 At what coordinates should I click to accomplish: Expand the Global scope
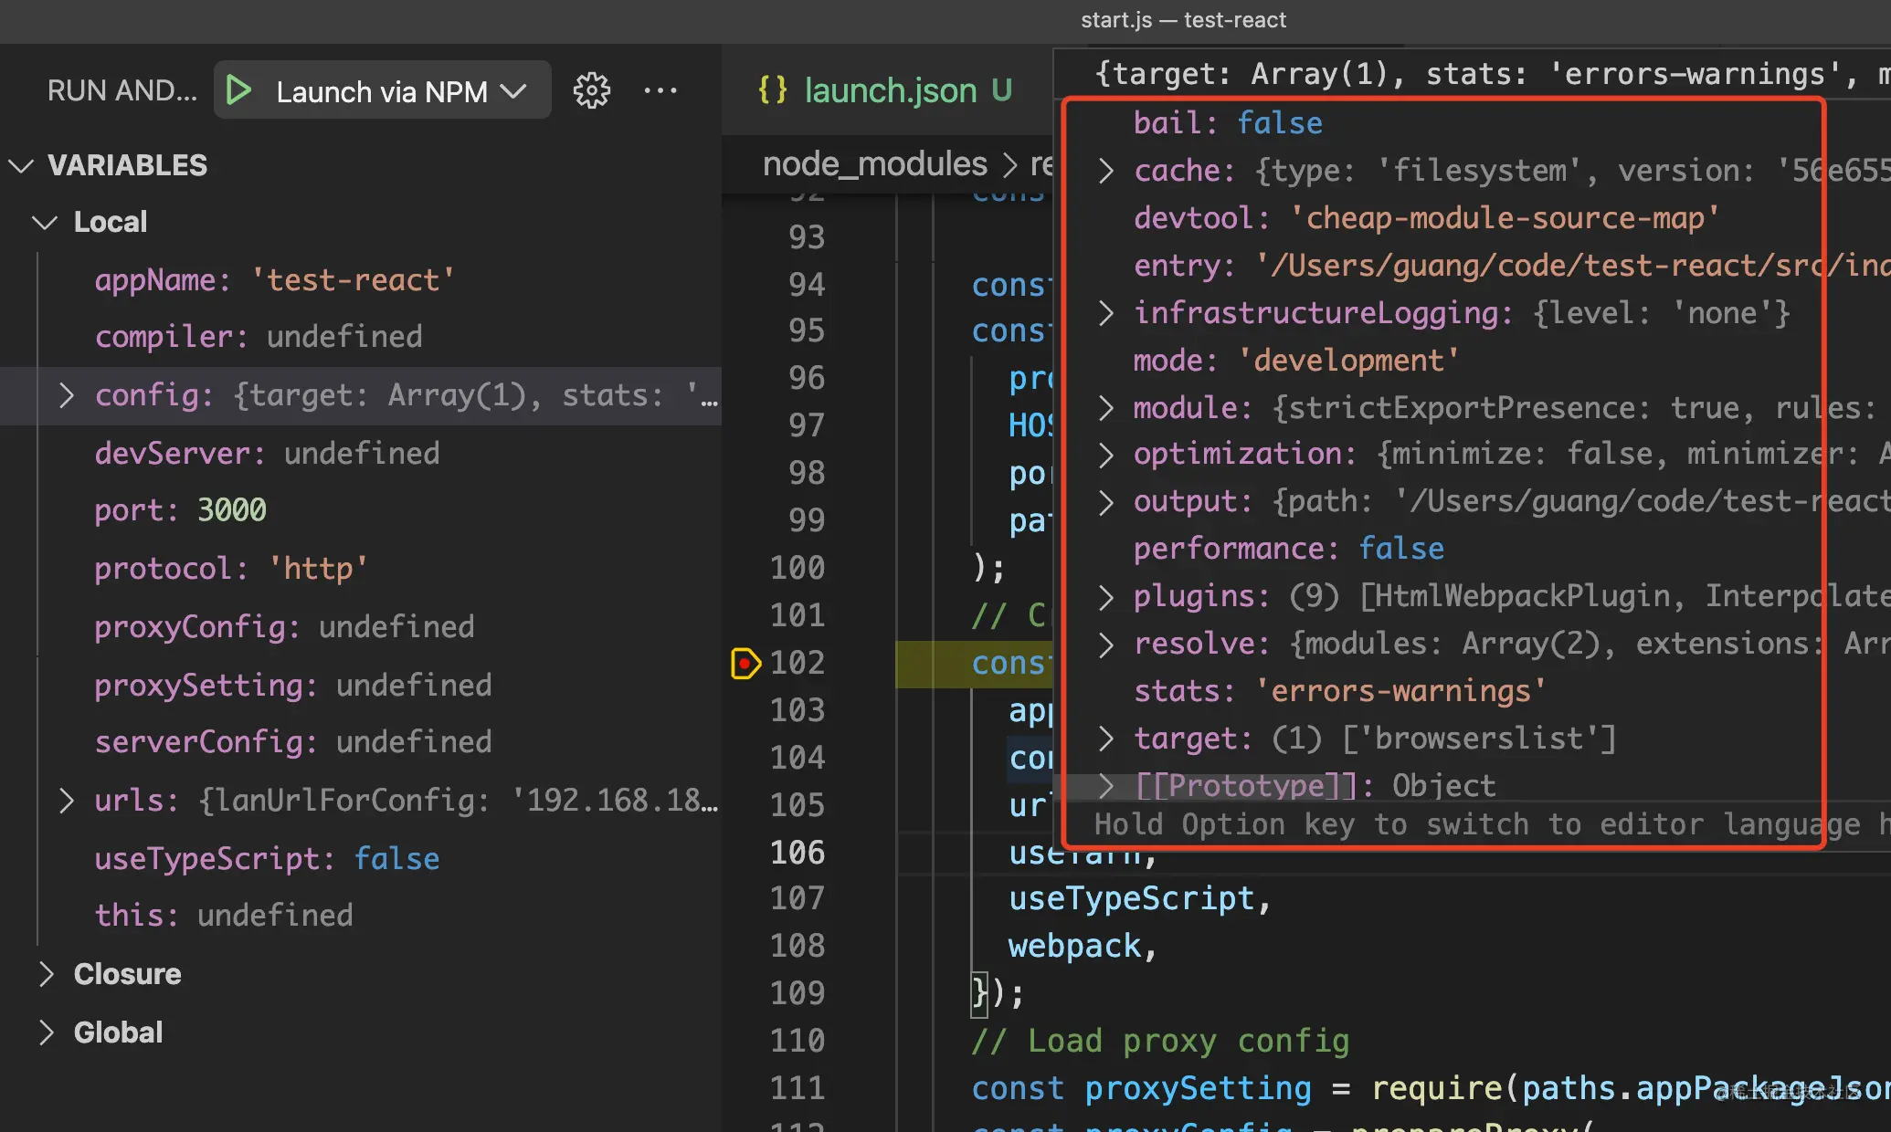(46, 1032)
